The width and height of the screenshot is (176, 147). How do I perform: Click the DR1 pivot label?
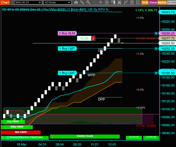tap(101, 50)
